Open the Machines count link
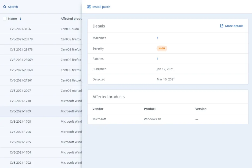This screenshot has height=168, width=252. click(x=157, y=38)
